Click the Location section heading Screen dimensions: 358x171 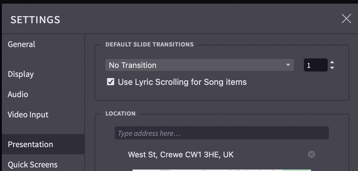click(120, 114)
